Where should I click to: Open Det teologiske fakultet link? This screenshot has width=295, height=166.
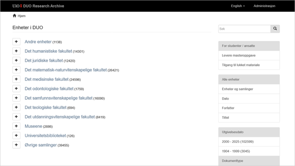[x=46, y=107]
